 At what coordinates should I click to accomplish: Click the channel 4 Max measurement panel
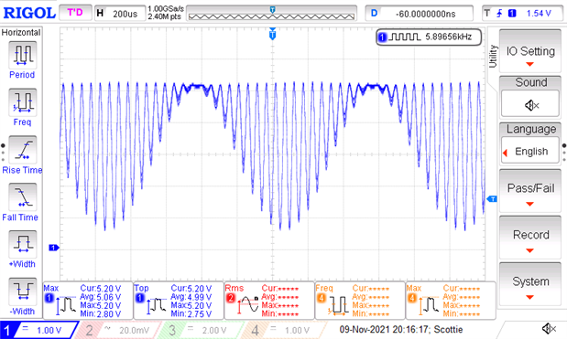click(451, 301)
